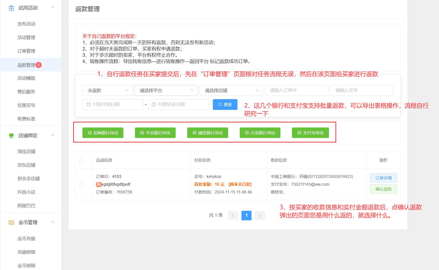The width and height of the screenshot is (439, 270).
Task: Go to the next page arrow
Action: click(x=260, y=215)
